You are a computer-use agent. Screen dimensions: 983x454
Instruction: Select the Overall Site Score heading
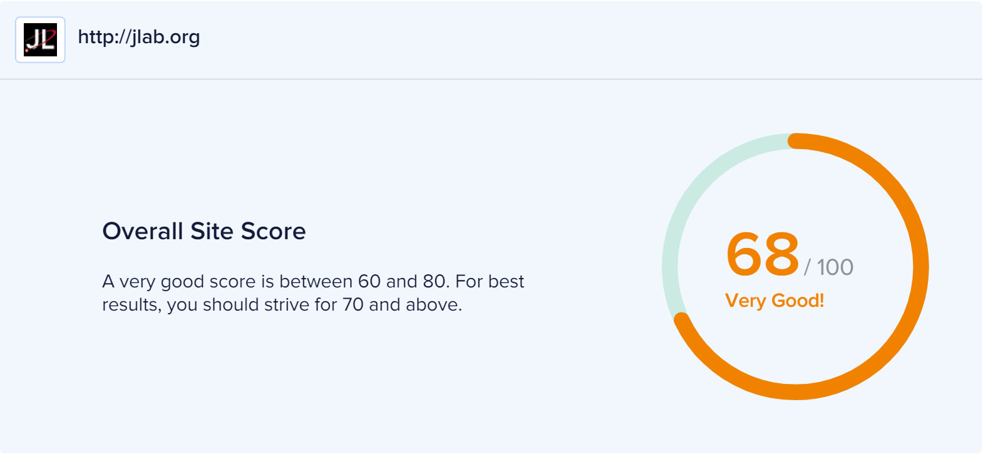(204, 231)
